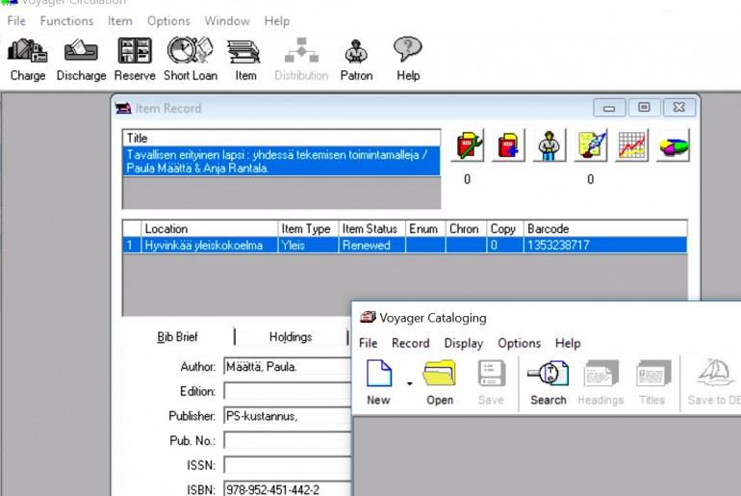Open the Options menu in Voyager Circulation
The height and width of the screenshot is (496, 741).
click(x=168, y=21)
